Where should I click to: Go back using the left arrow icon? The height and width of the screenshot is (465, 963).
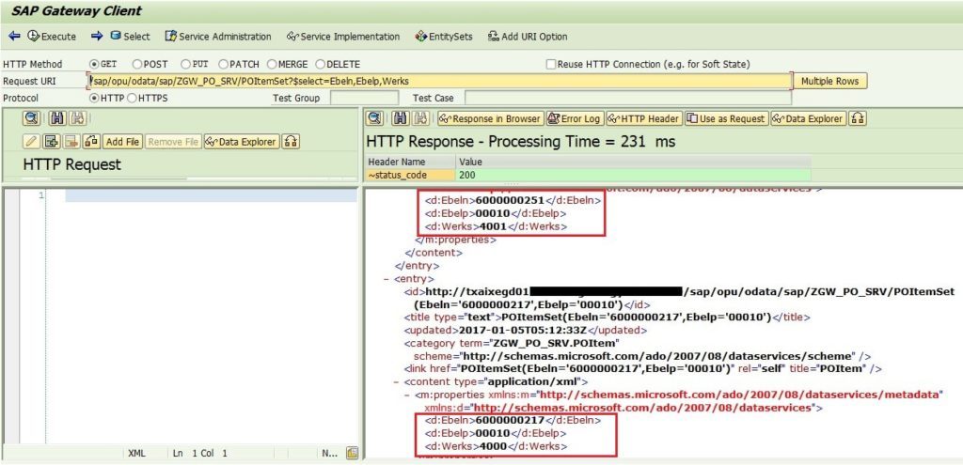point(14,37)
